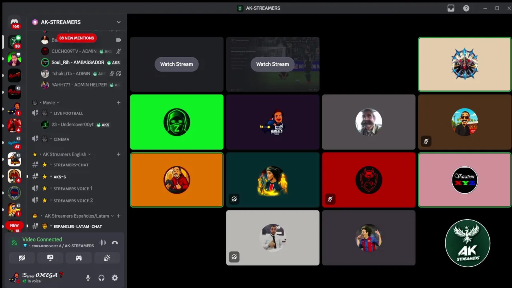Select the green hooded Z avatar tile

tap(177, 122)
